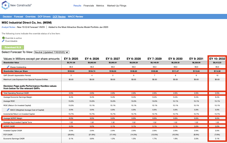Click the Average NOPAT Margin label

13,118
